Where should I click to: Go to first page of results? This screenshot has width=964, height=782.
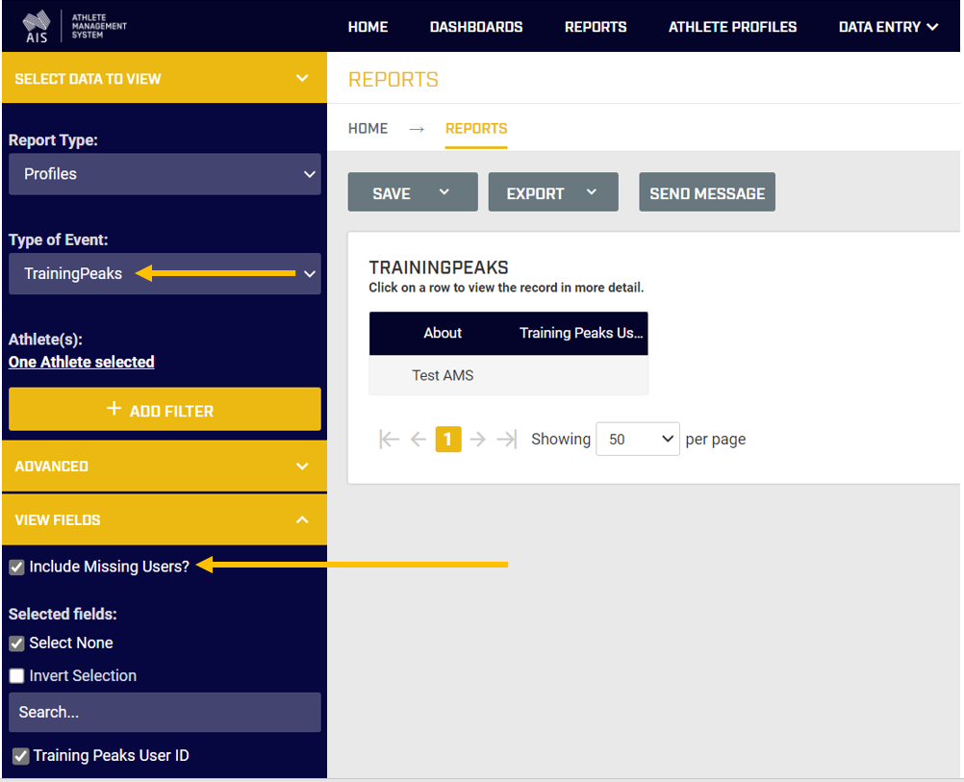390,439
